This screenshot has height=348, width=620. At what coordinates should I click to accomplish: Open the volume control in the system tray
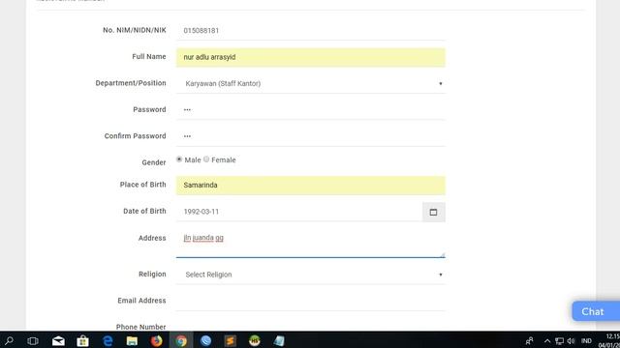(x=571, y=341)
